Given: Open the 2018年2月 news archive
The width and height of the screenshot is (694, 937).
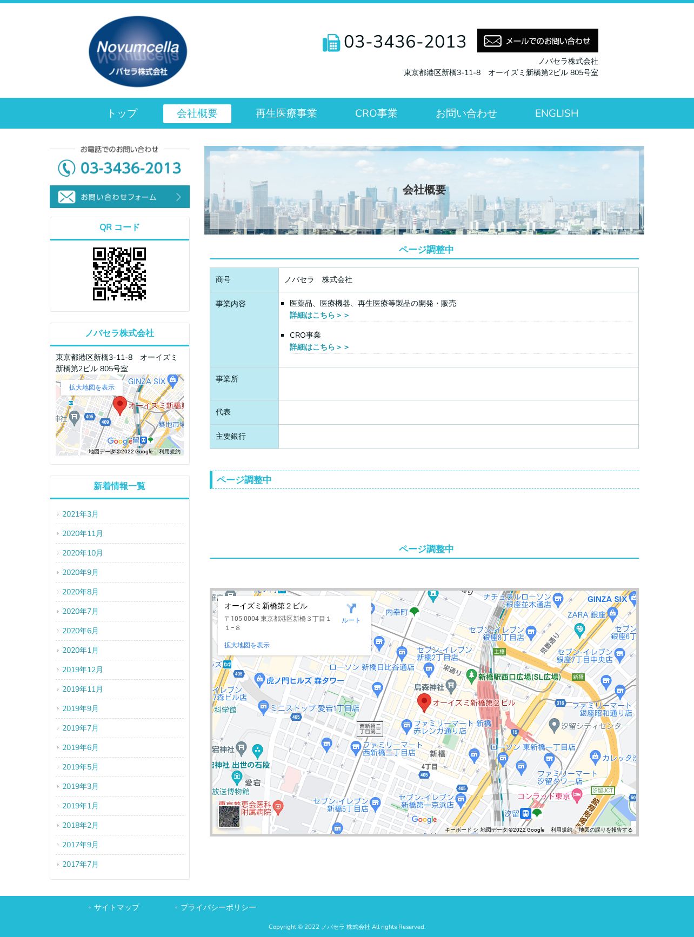Looking at the screenshot, I should (81, 825).
